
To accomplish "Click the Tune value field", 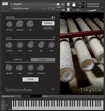I will point(81,7).
